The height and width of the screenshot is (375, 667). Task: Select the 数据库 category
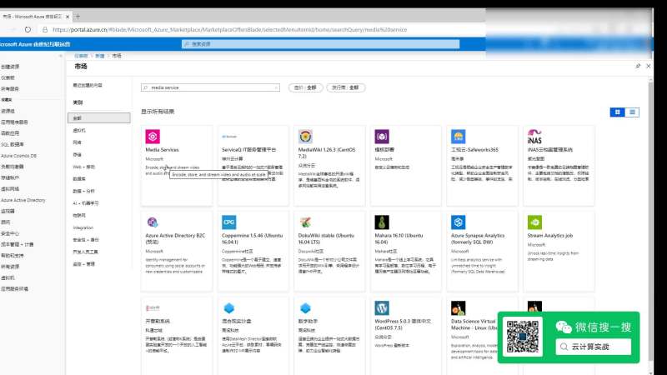click(79, 179)
